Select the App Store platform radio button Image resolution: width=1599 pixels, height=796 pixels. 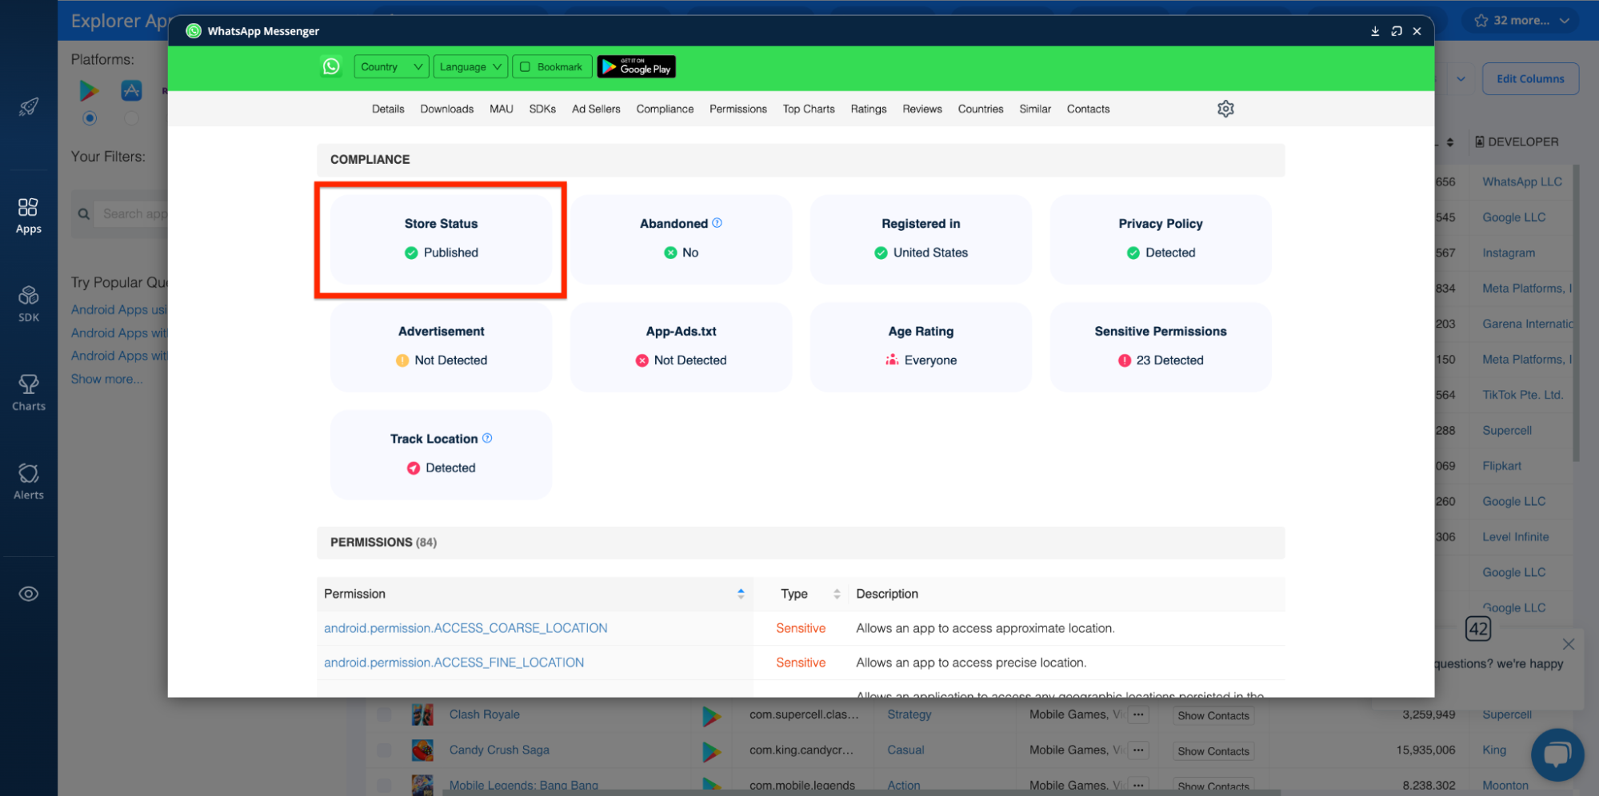pyautogui.click(x=131, y=118)
